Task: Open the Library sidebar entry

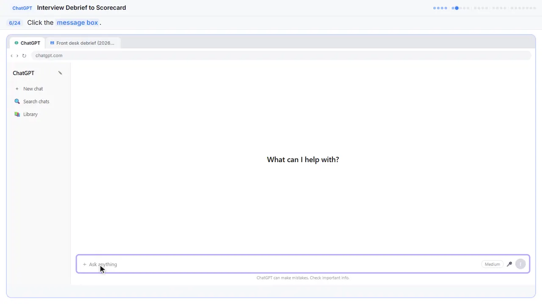Action: point(38,114)
